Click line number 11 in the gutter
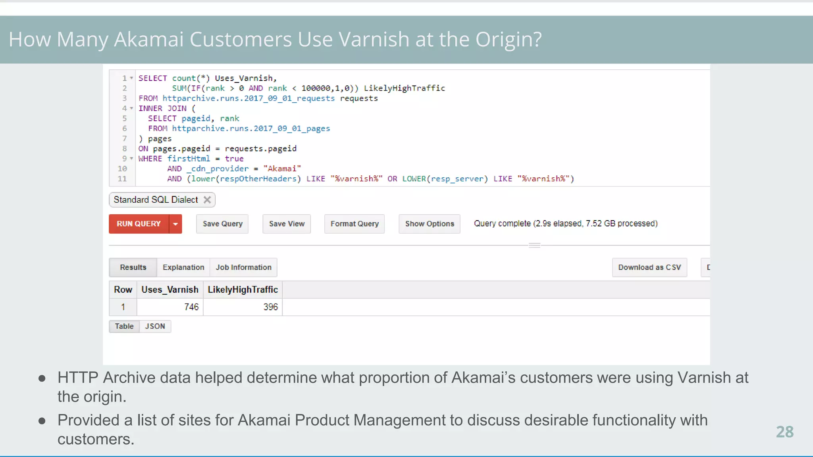813x457 pixels. [x=122, y=179]
